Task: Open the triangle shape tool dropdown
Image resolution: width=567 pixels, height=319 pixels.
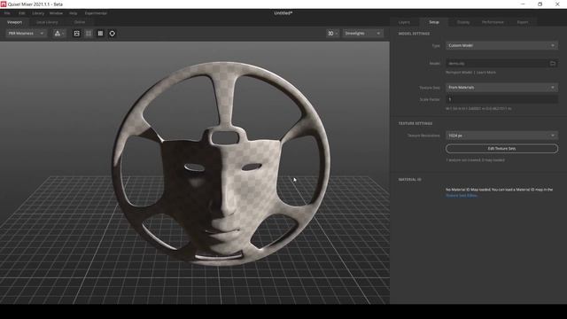Action: 59,34
